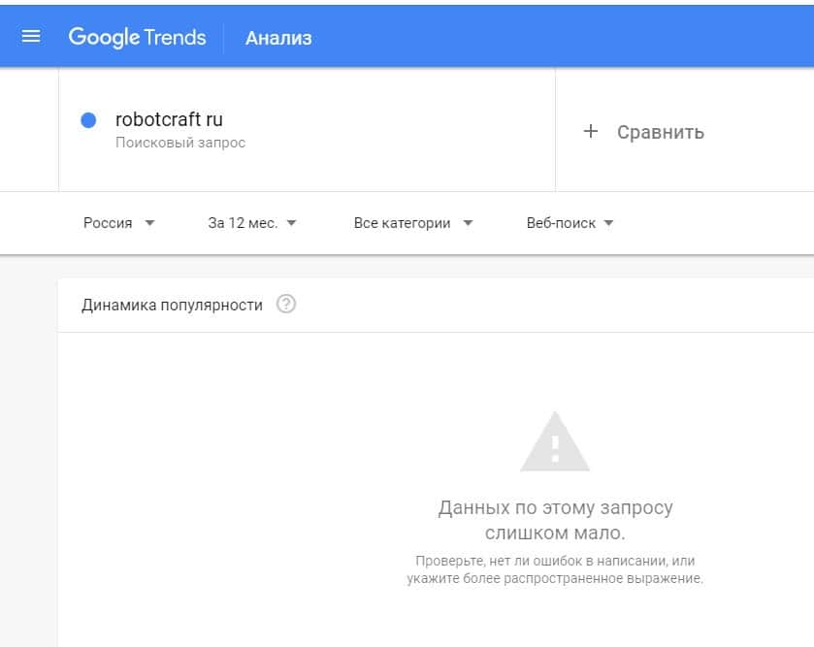Click the plus icon beside Сравнить
The width and height of the screenshot is (814, 647).
pyautogui.click(x=591, y=131)
